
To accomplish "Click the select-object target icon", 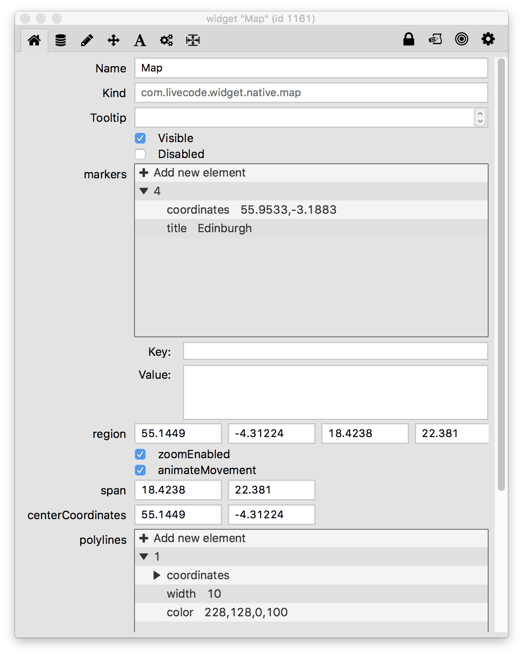I will pyautogui.click(x=462, y=39).
